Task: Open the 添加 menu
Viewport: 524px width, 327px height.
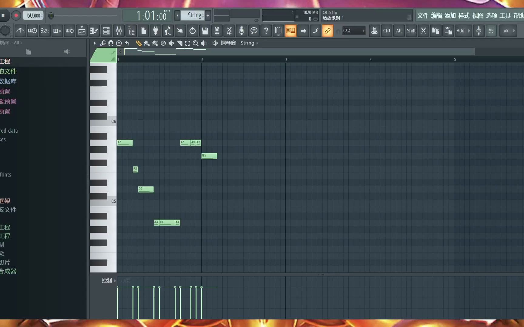Action: tap(450, 16)
